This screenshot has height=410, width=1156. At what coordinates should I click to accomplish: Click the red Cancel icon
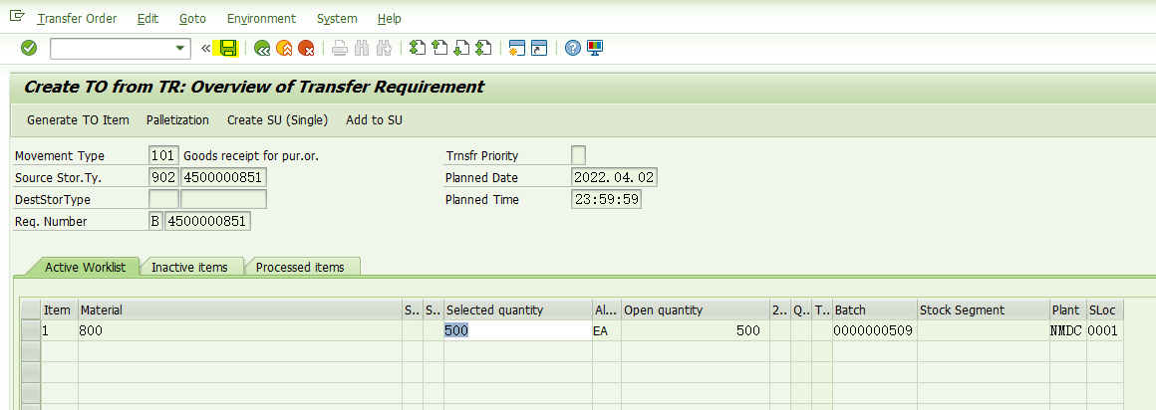[306, 48]
